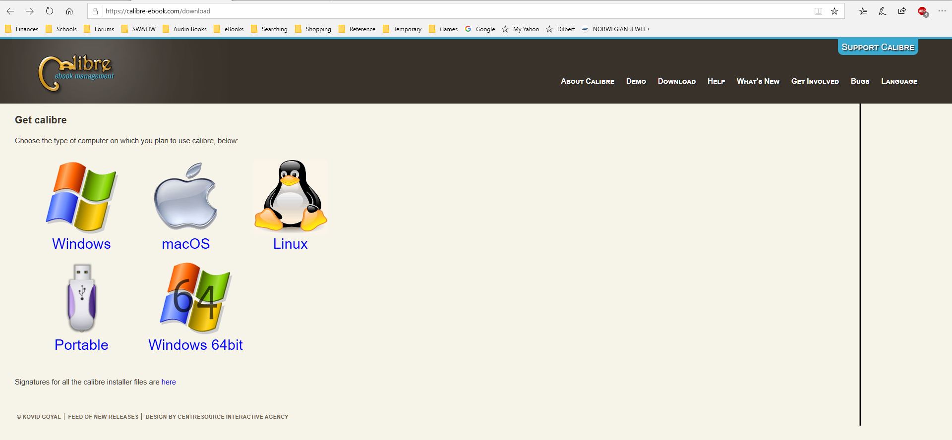Viewport: 952px width, 440px height.
Task: Open the Adblock Plus extension icon
Action: pyautogui.click(x=923, y=11)
